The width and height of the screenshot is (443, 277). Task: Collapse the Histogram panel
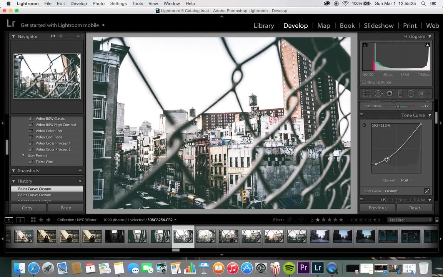[x=430, y=37]
